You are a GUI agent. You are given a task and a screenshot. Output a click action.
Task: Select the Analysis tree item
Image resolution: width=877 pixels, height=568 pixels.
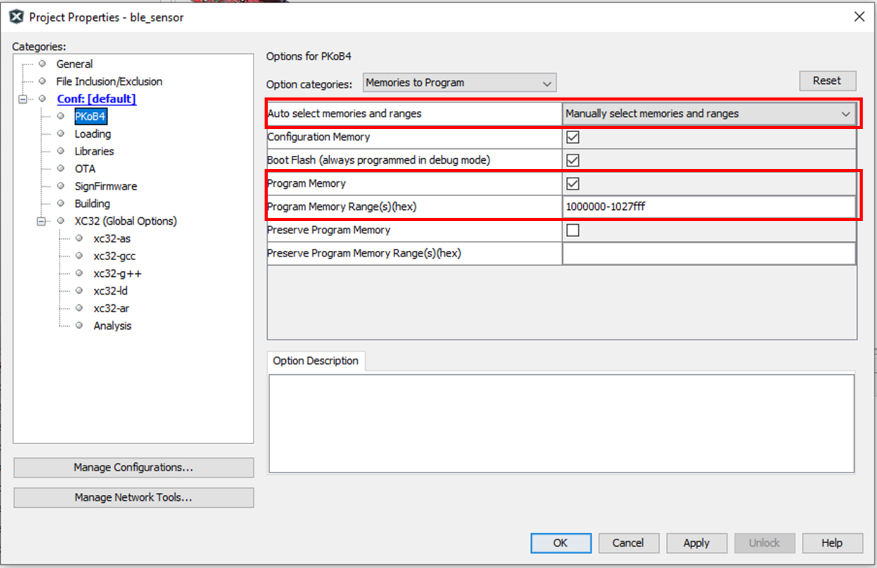(x=112, y=326)
